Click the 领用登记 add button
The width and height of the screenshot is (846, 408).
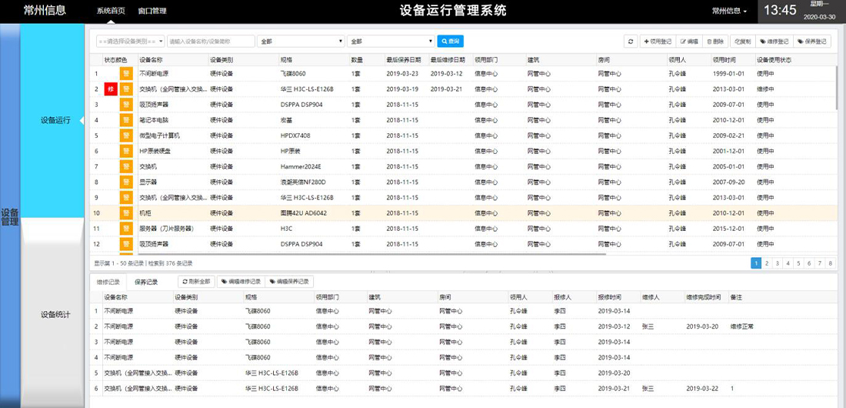[x=658, y=42]
